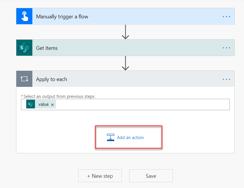Click the insert-action icon next to Add an action
244x188 pixels.
[111, 137]
